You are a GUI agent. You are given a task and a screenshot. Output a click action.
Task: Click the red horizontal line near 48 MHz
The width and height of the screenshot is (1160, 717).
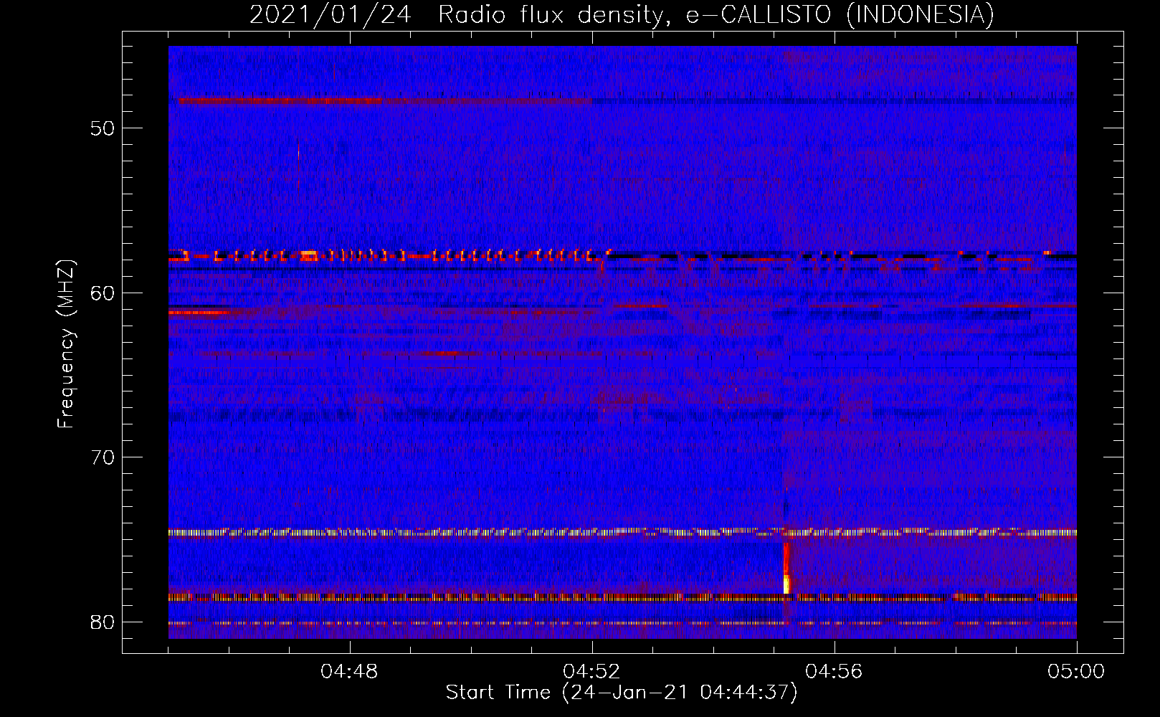pyautogui.click(x=385, y=101)
